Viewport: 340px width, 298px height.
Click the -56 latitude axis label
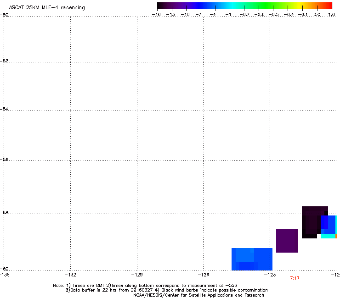pos(4,159)
